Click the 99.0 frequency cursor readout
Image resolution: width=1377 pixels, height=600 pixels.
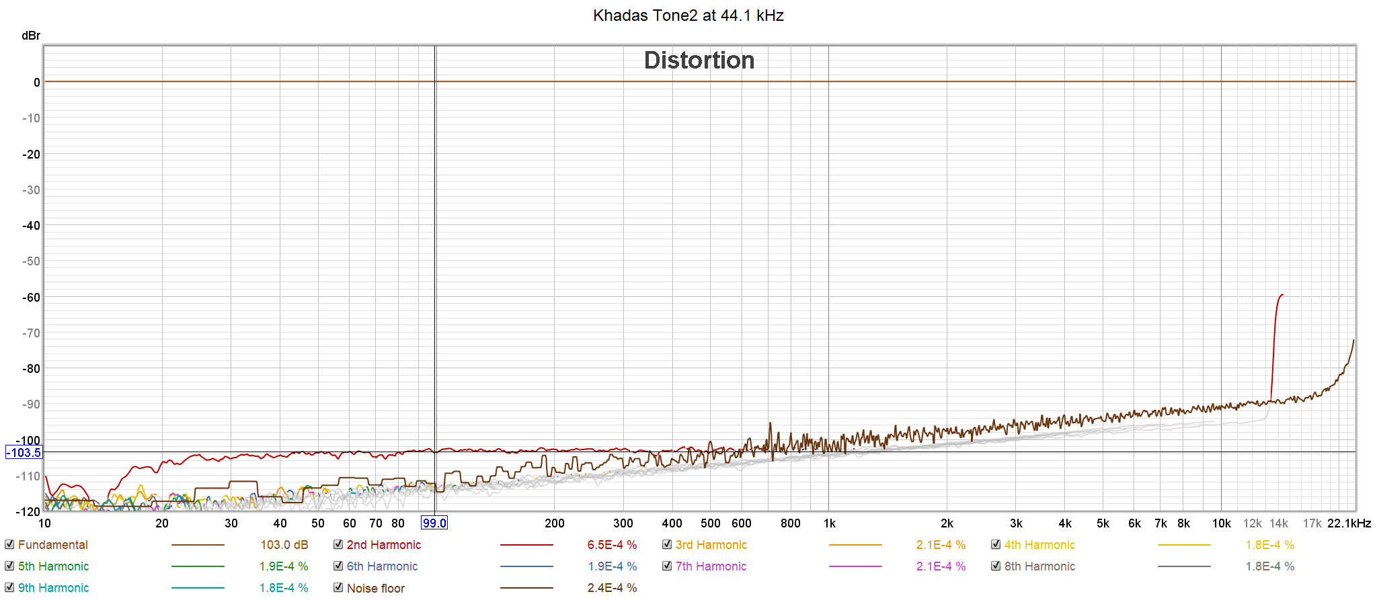434,523
